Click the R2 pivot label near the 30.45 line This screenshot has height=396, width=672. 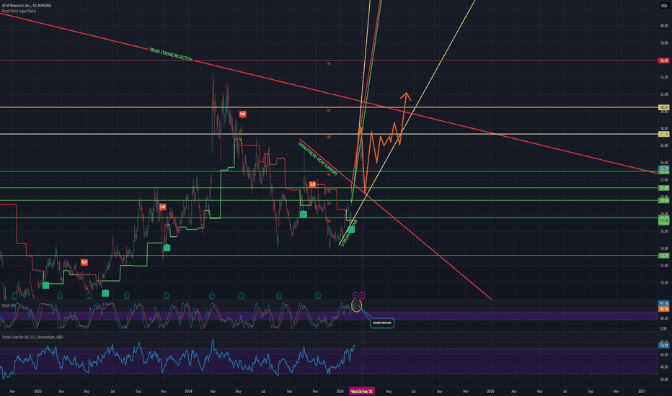pos(329,111)
